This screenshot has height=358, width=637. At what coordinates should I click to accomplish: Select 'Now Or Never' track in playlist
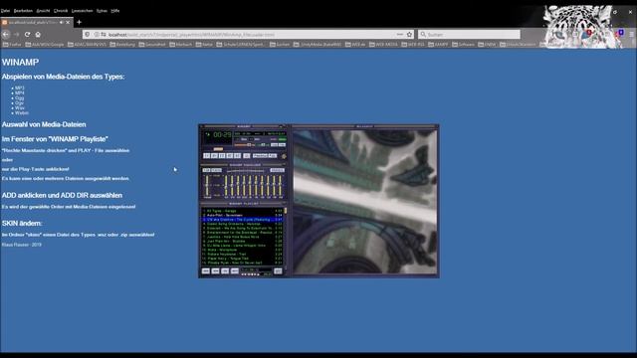coord(242,263)
